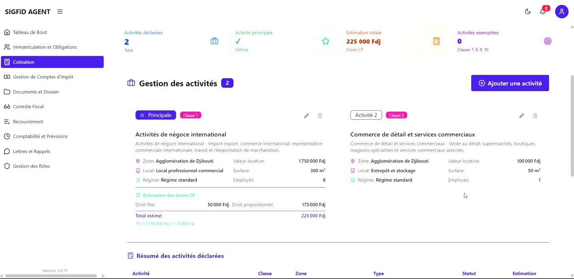
Task: Click the Ajouter une activité button
Action: pyautogui.click(x=510, y=83)
